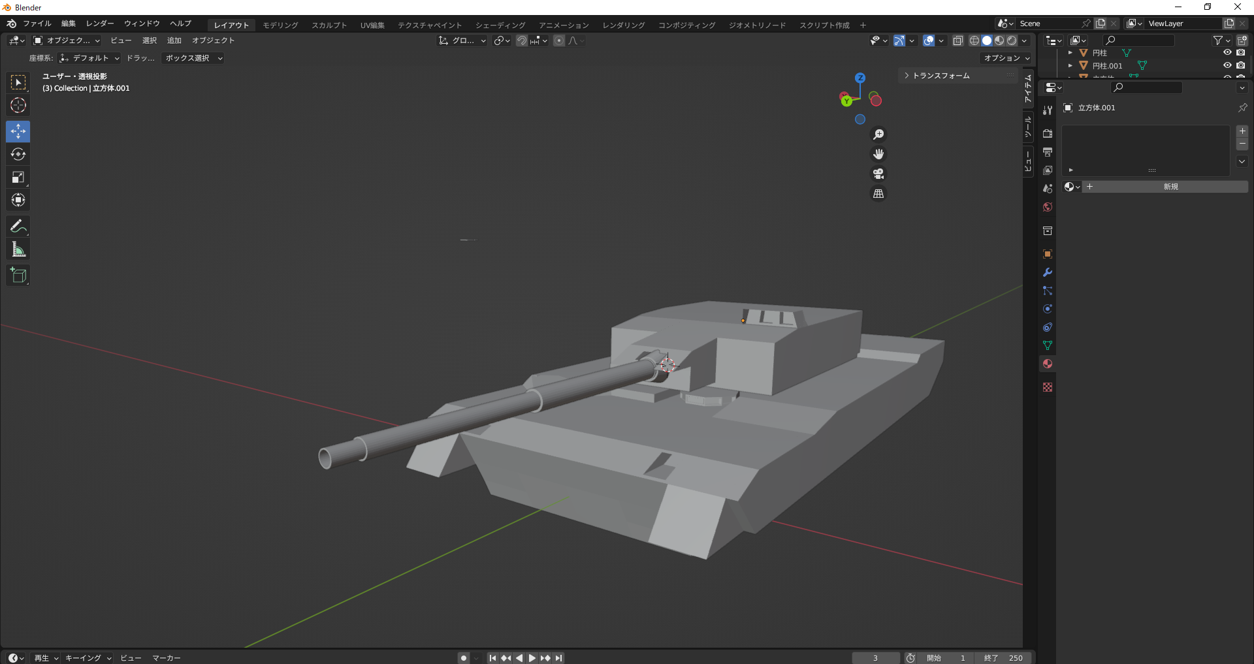Open the ファイル menu
Screen dimensions: 1254x664
(x=37, y=24)
